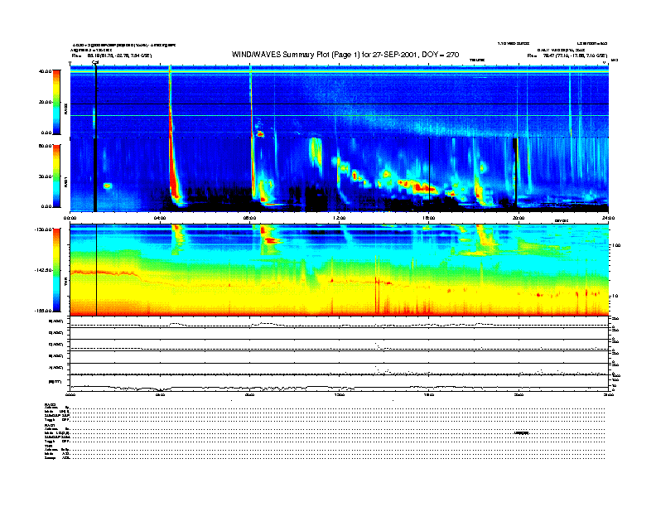Click the 40.00 label on RAD2 scale
656x507 pixels.
coord(45,71)
